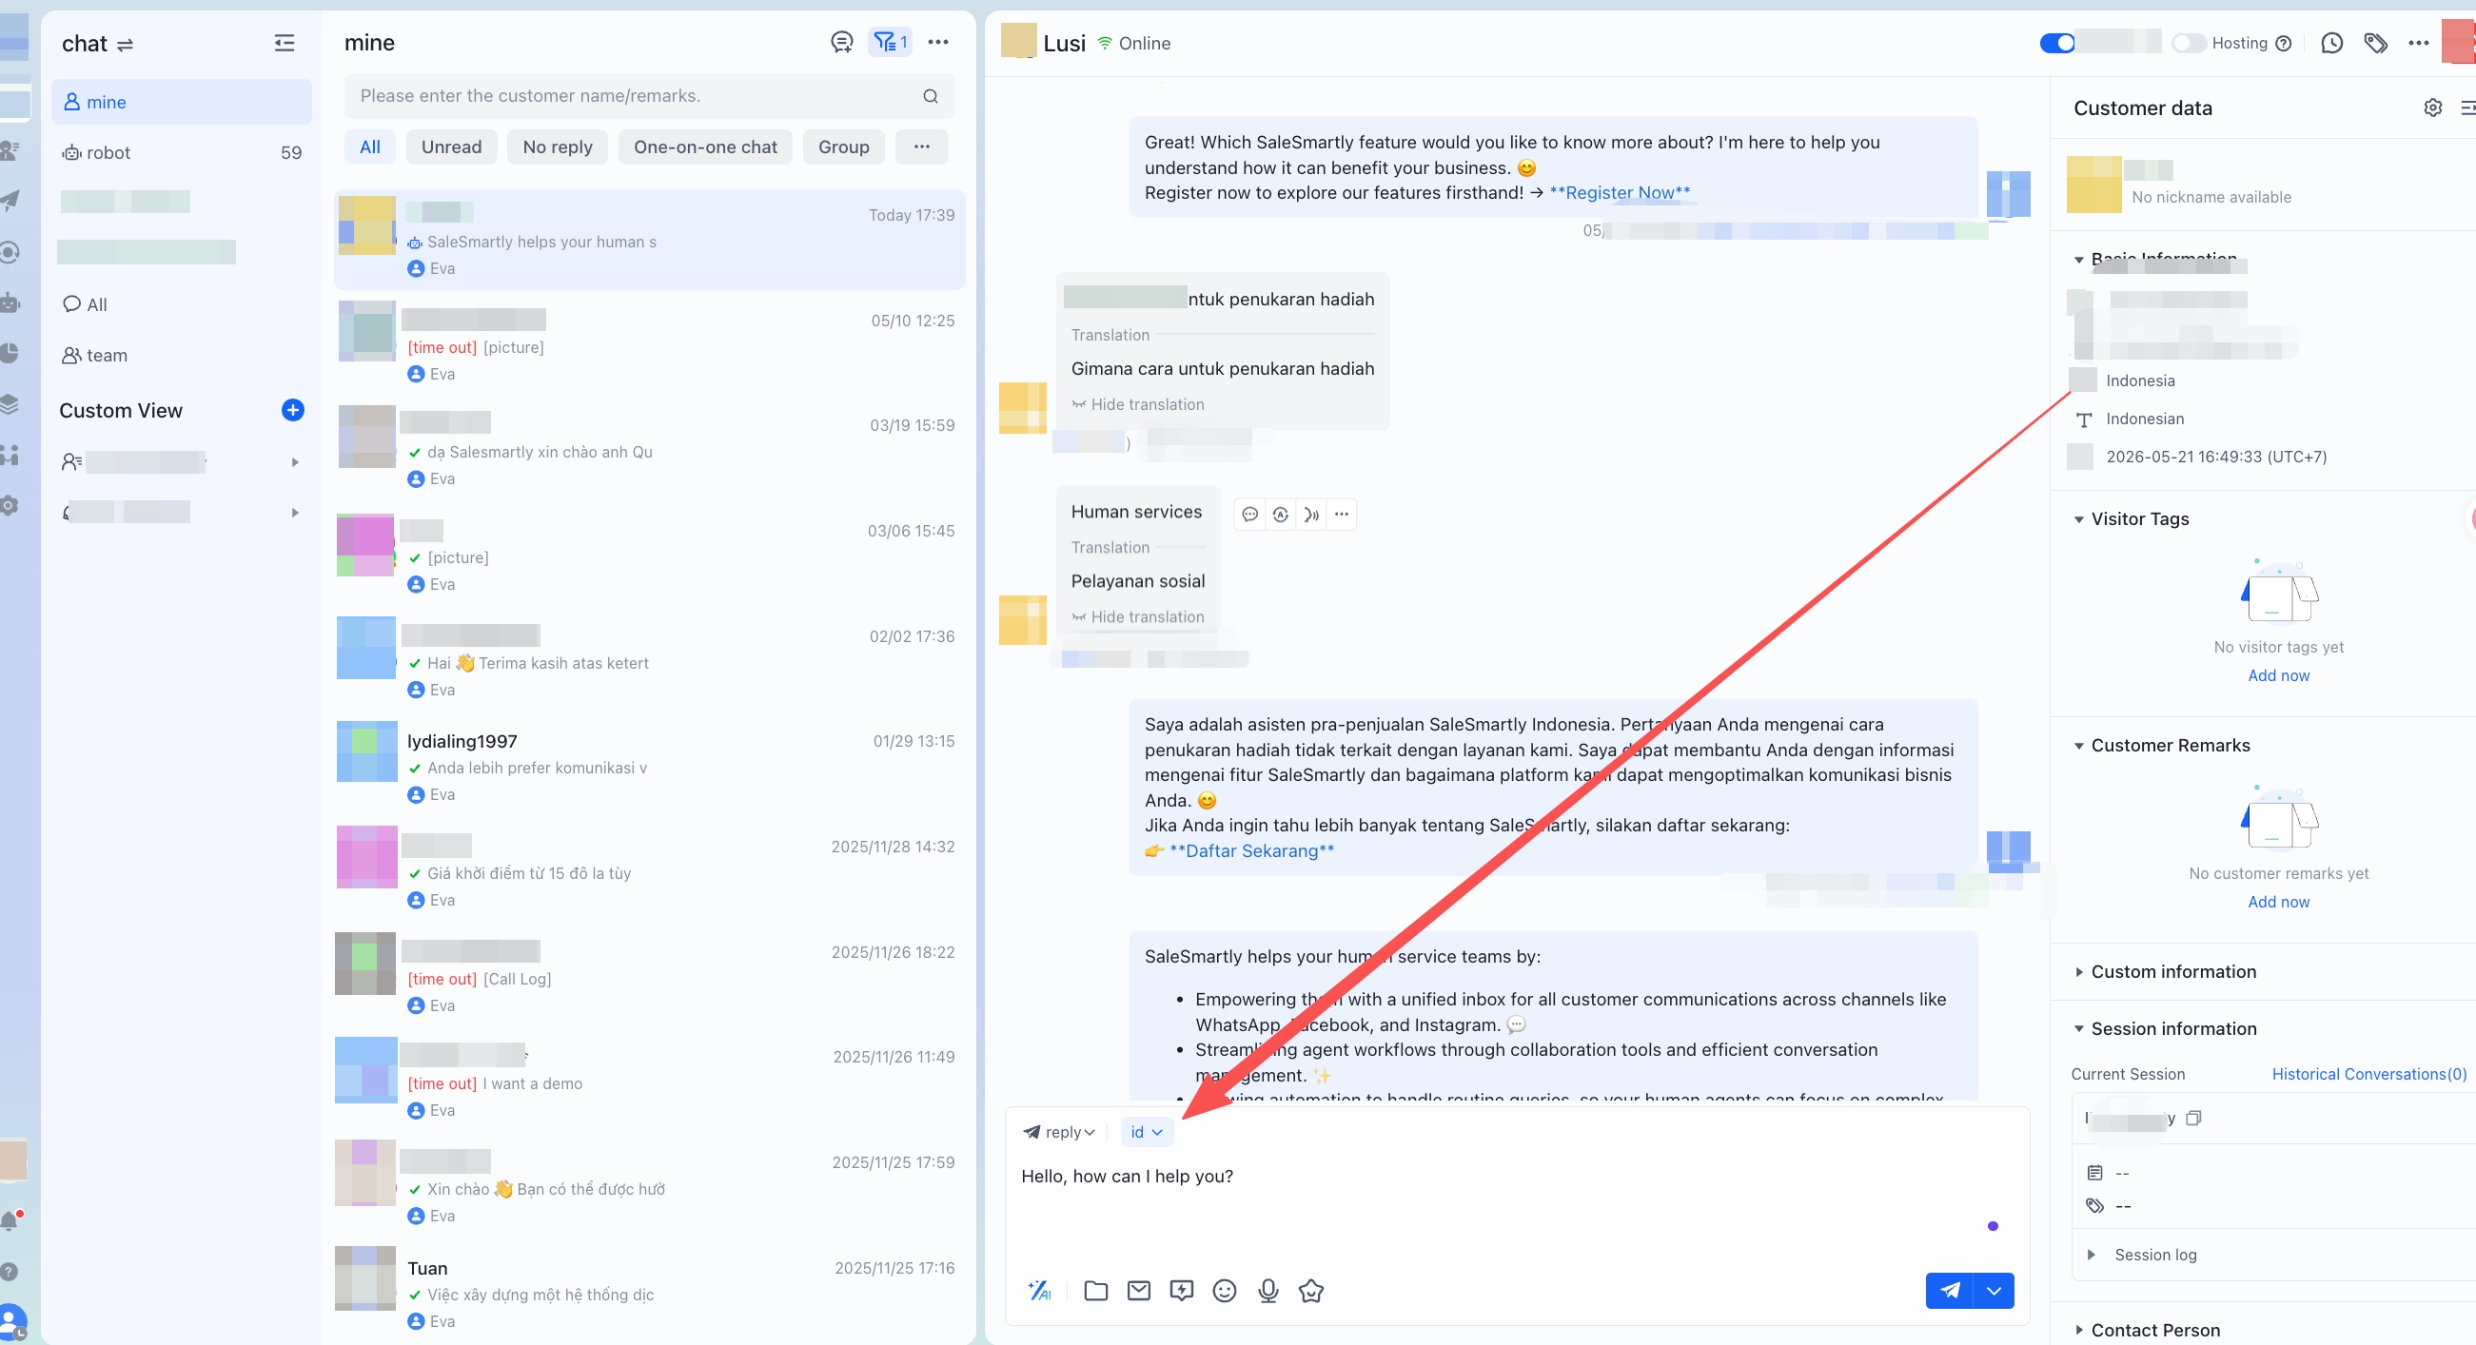The image size is (2476, 1345).
Task: Enable the Hosting toggle
Action: (x=2189, y=42)
